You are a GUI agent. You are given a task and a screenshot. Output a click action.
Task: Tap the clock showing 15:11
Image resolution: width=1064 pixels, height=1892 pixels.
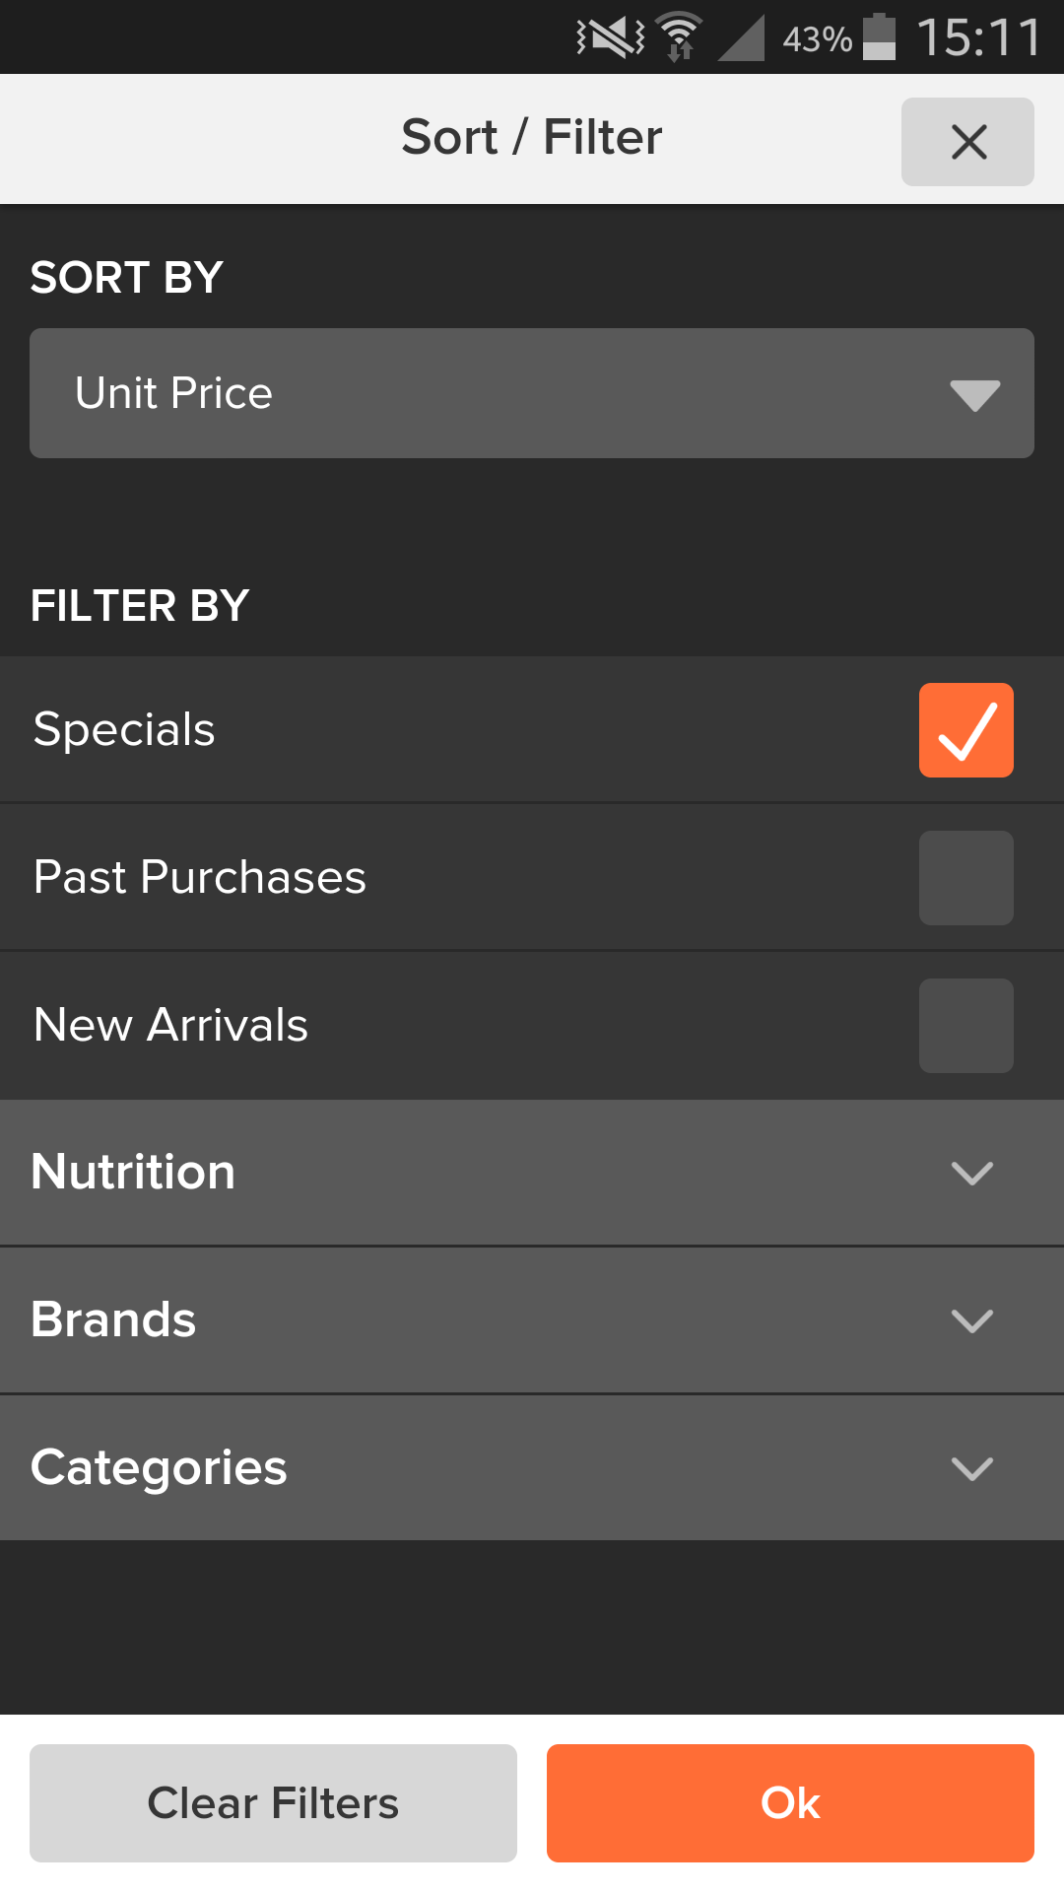tap(978, 38)
